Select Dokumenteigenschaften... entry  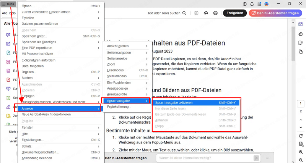pos(60,152)
